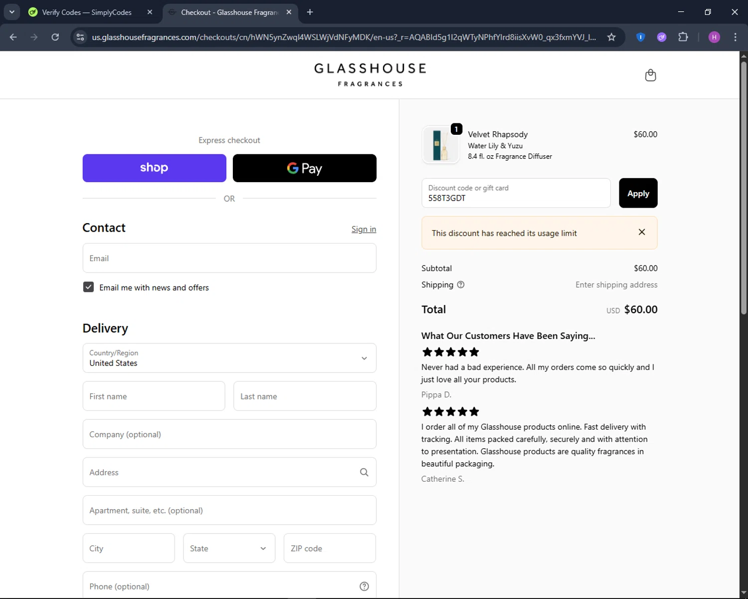Image resolution: width=748 pixels, height=599 pixels.
Task: Focus the Email input field
Action: click(229, 258)
